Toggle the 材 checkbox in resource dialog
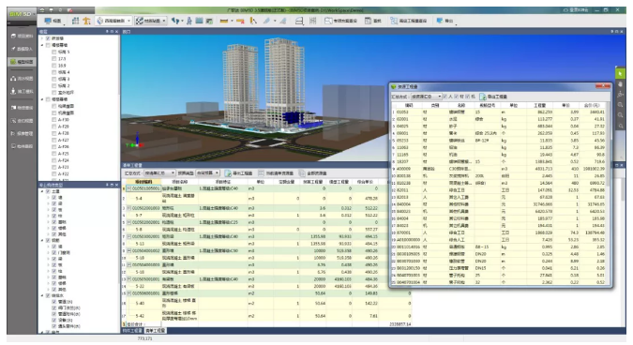This screenshot has width=633, height=345. (457, 97)
